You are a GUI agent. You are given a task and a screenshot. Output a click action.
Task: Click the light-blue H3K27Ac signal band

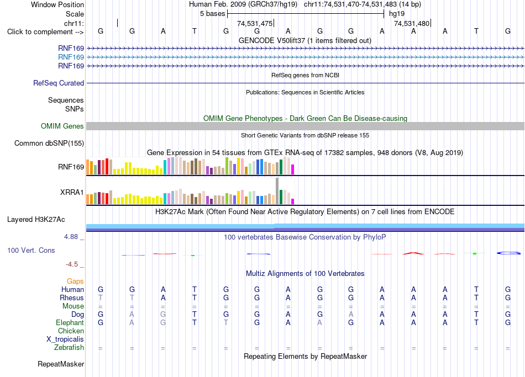pyautogui.click(x=305, y=226)
